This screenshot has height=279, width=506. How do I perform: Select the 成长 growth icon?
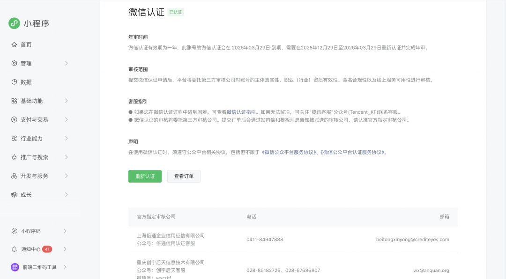click(14, 194)
